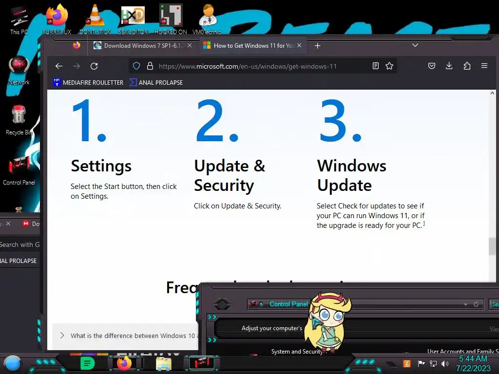Open the Firefox hamburger application menu
Image resolution: width=499 pixels, height=374 pixels.
484,66
